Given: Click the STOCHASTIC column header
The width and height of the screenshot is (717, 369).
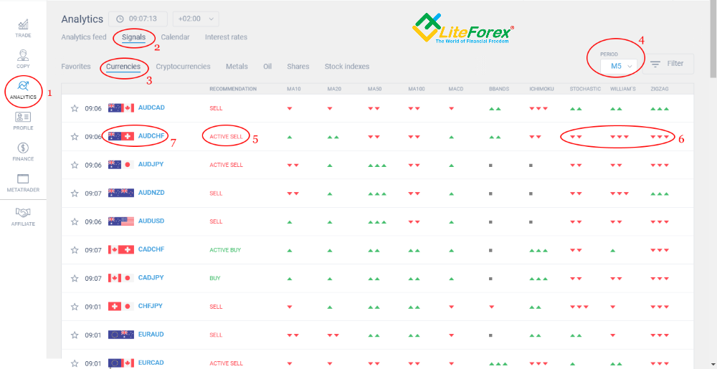Looking at the screenshot, I should [x=585, y=89].
